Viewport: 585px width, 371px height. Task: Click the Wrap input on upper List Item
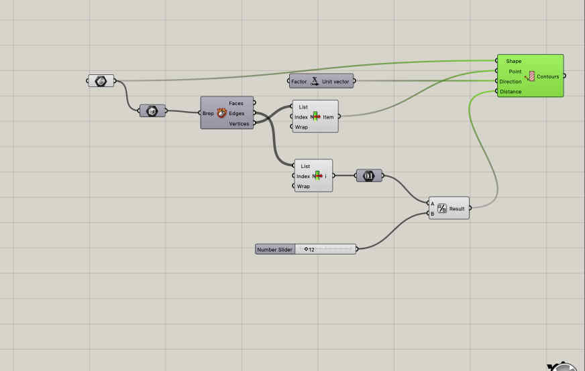click(301, 127)
